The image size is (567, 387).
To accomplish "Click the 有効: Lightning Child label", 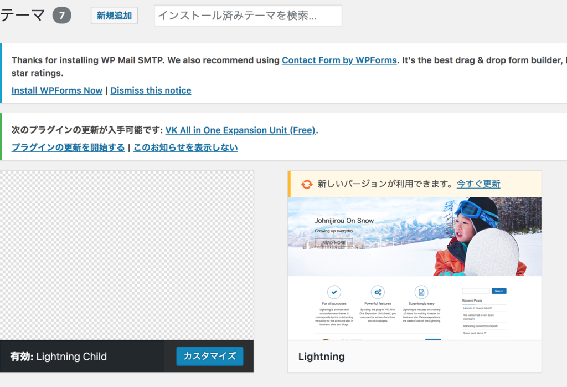I will pyautogui.click(x=59, y=357).
